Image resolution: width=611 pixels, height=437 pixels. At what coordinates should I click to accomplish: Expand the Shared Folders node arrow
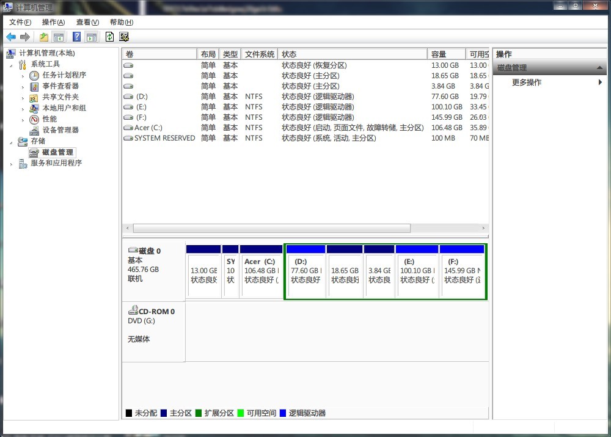tap(23, 98)
